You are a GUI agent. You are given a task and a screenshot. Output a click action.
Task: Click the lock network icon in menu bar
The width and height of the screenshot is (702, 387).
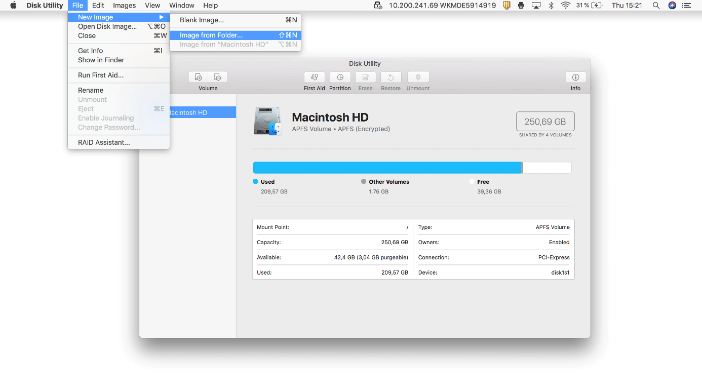[378, 6]
